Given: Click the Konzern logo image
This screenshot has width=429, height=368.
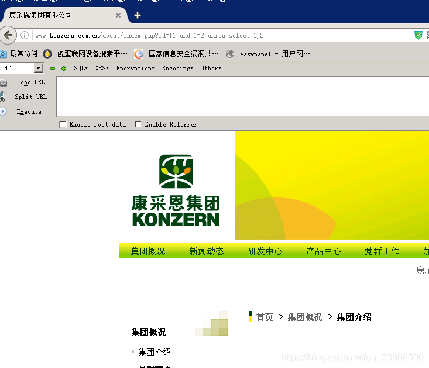Looking at the screenshot, I should pyautogui.click(x=176, y=190).
